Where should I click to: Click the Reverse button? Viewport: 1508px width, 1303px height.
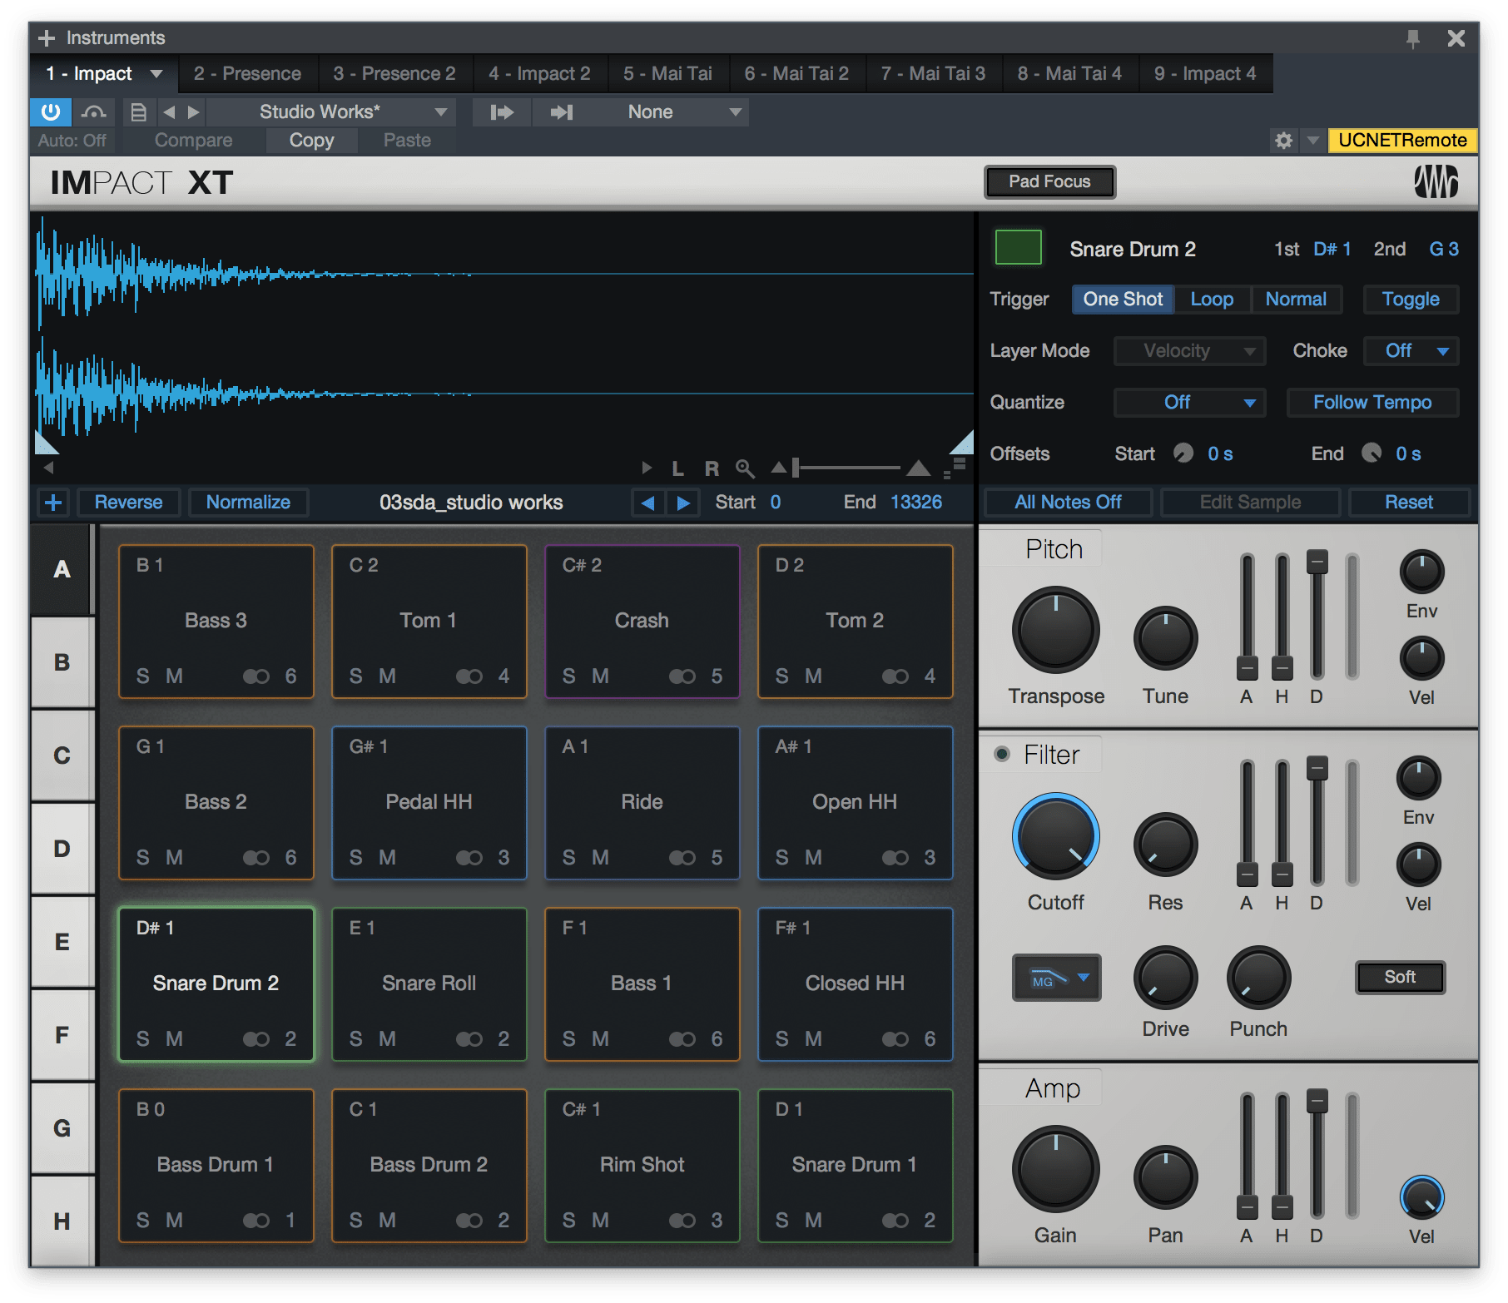pos(128,502)
